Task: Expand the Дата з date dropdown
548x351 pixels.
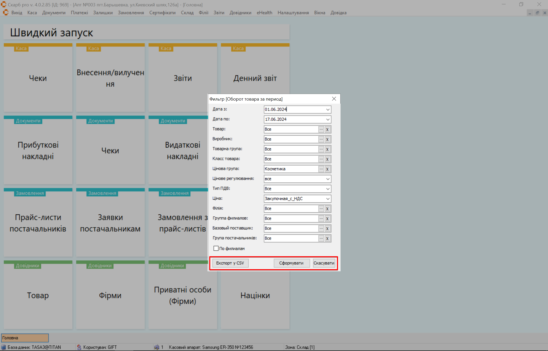Action: pyautogui.click(x=328, y=109)
